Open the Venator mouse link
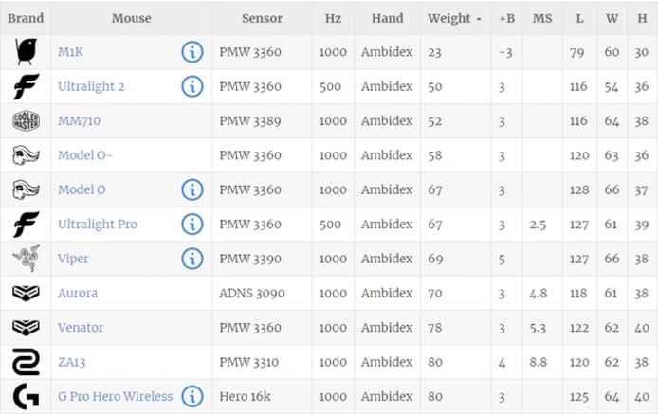The width and height of the screenshot is (658, 414). pos(81,327)
